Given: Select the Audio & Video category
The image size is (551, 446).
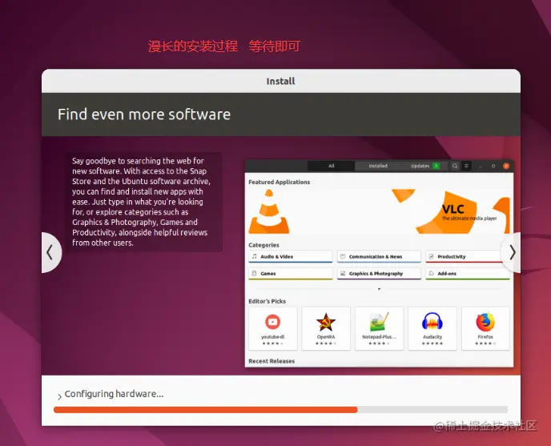Looking at the screenshot, I should click(290, 256).
